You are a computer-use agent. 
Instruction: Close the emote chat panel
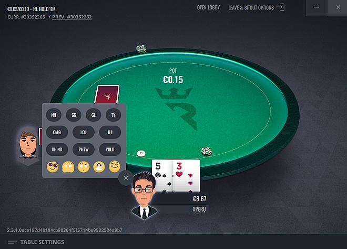coord(126,177)
